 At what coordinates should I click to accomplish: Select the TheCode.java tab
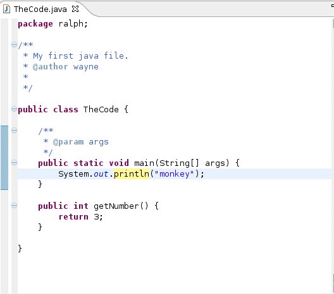(40, 9)
